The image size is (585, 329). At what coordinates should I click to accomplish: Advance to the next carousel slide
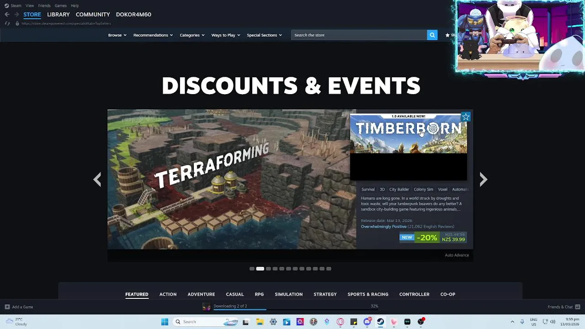[x=484, y=179]
